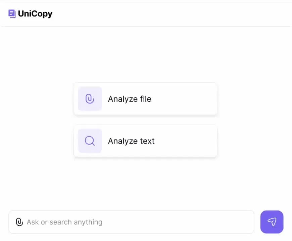
Task: Click the blank header area right of UniCopy
Action: (167, 14)
